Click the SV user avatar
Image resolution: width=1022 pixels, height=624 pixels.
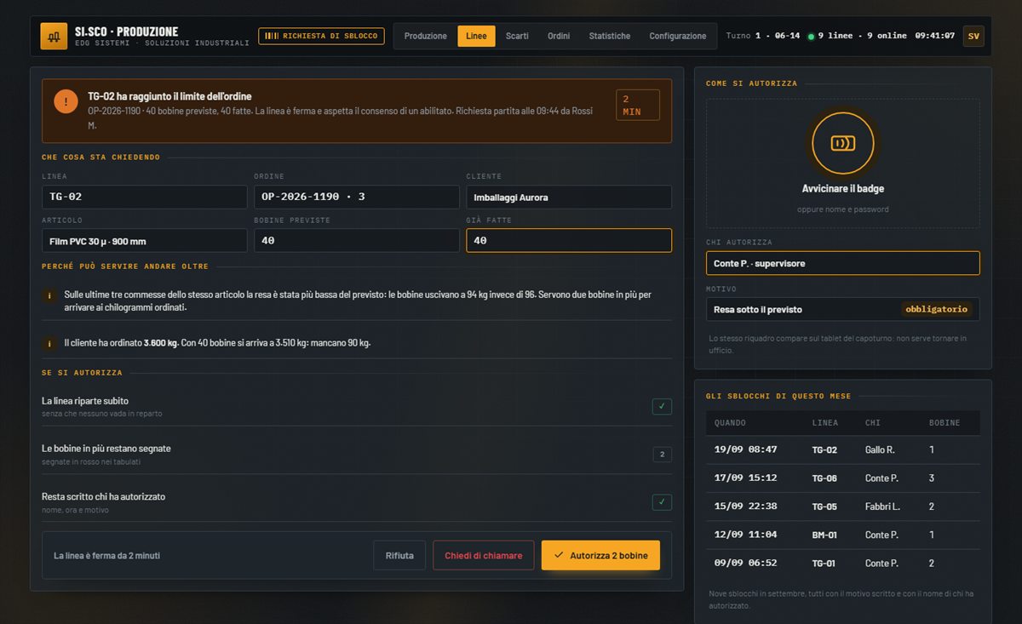pyautogui.click(x=973, y=36)
